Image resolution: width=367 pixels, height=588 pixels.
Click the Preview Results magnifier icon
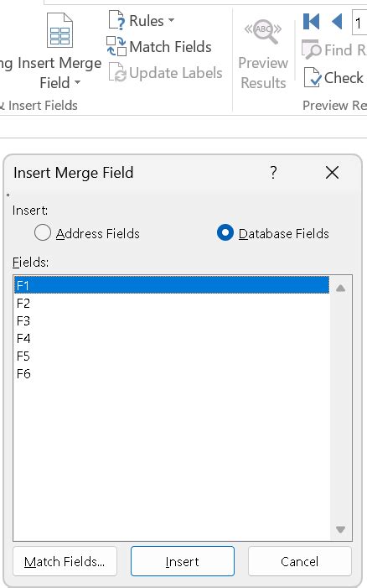click(x=263, y=32)
